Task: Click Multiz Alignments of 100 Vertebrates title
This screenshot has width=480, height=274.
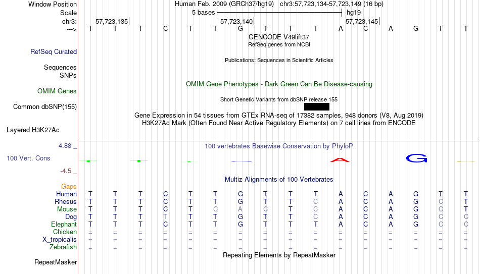Action: click(279, 180)
